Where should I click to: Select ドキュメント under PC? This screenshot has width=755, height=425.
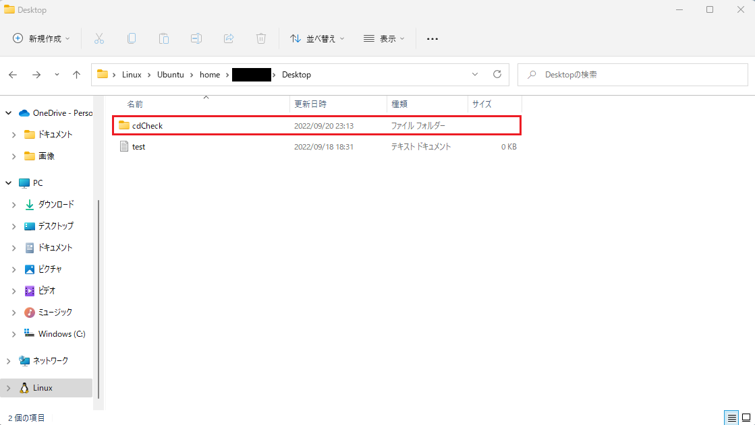[x=49, y=248]
